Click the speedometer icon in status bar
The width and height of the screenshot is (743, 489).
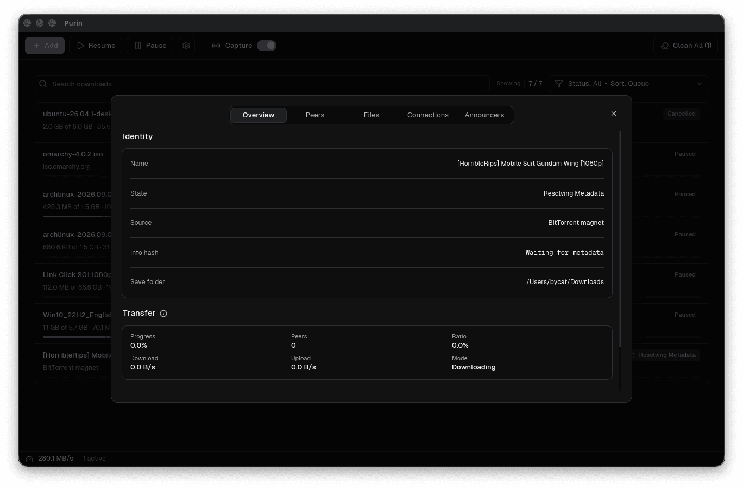pyautogui.click(x=29, y=459)
